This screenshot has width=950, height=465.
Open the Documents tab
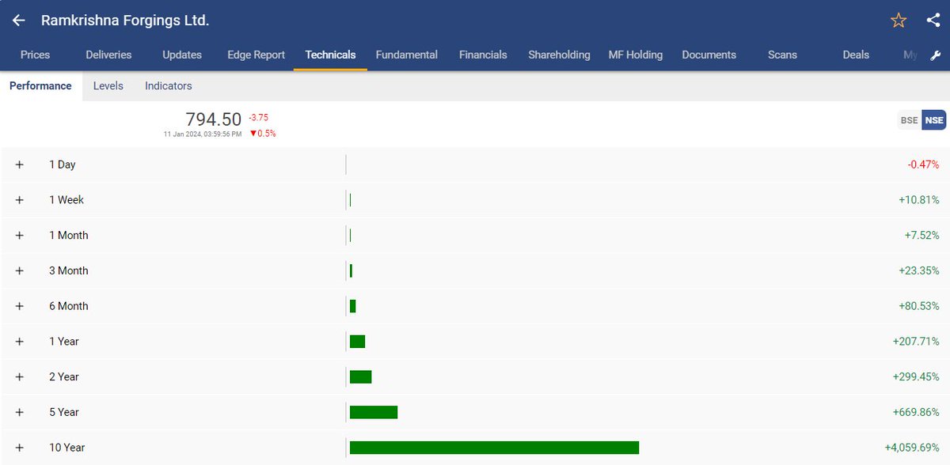tap(709, 55)
